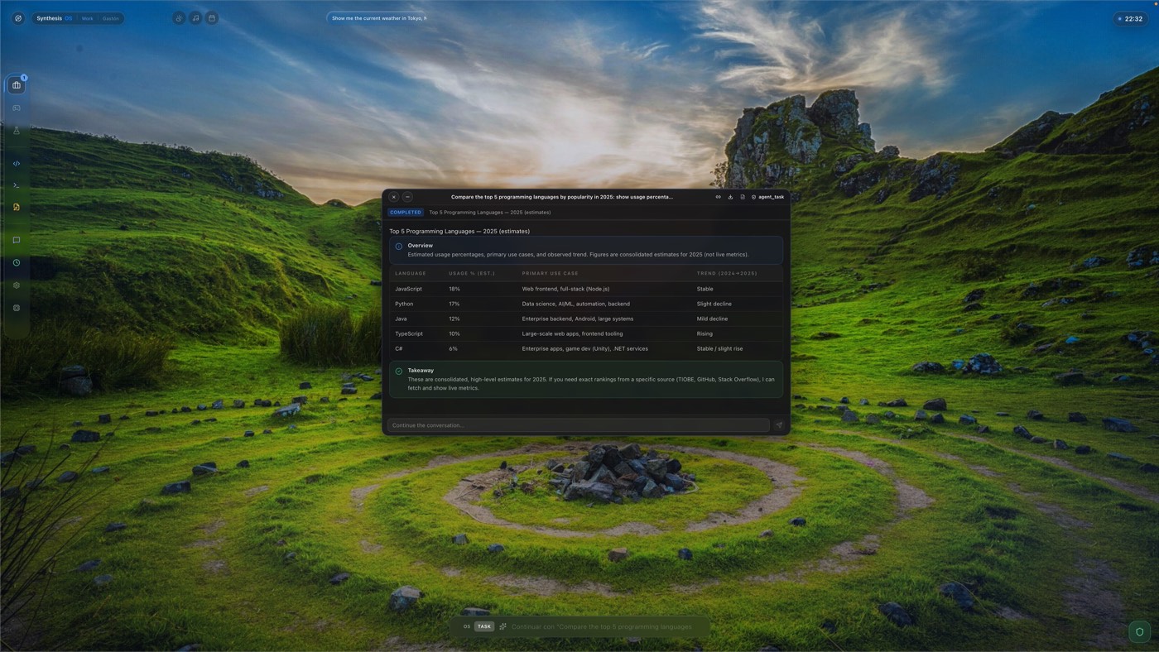Select the Work workspace tab

coord(87,18)
